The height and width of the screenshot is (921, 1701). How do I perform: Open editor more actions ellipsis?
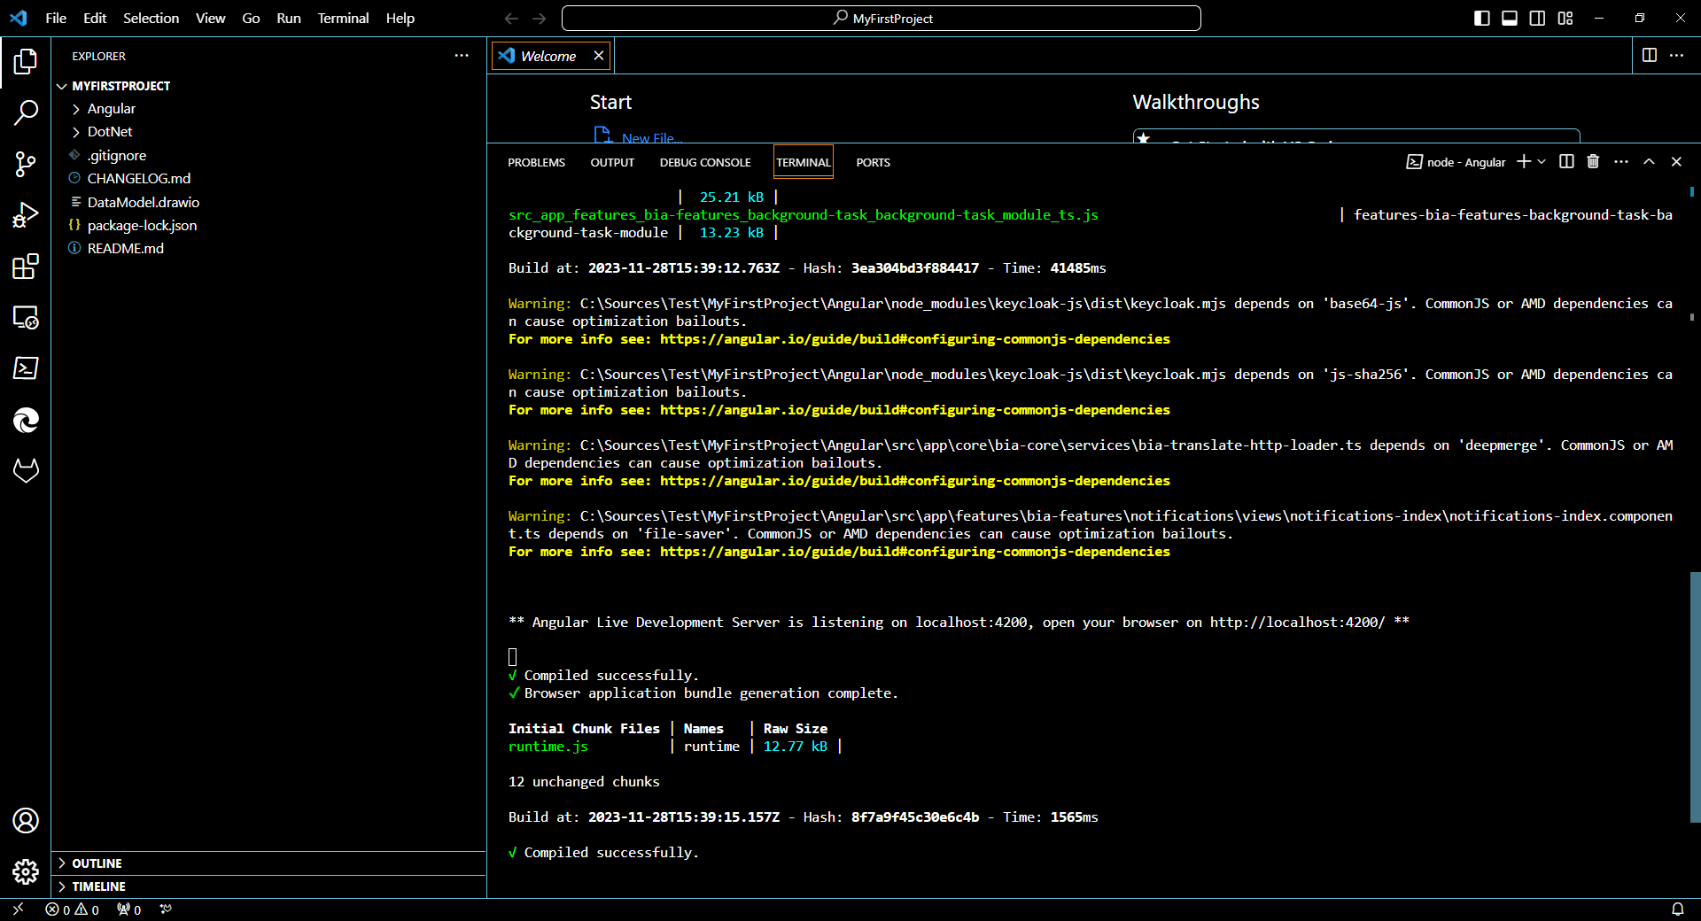1677,56
